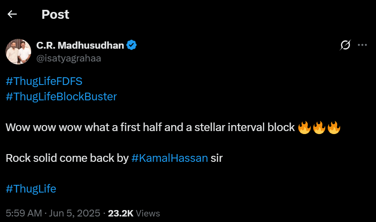Screen dimensions: 376x222
Task: Click the word "sir" after #KamalHassan
Action: pos(217,158)
